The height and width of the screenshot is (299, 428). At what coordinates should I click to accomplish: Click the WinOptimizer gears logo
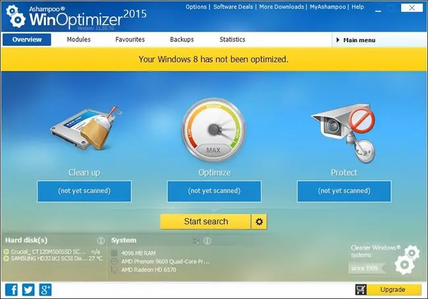point(16,16)
